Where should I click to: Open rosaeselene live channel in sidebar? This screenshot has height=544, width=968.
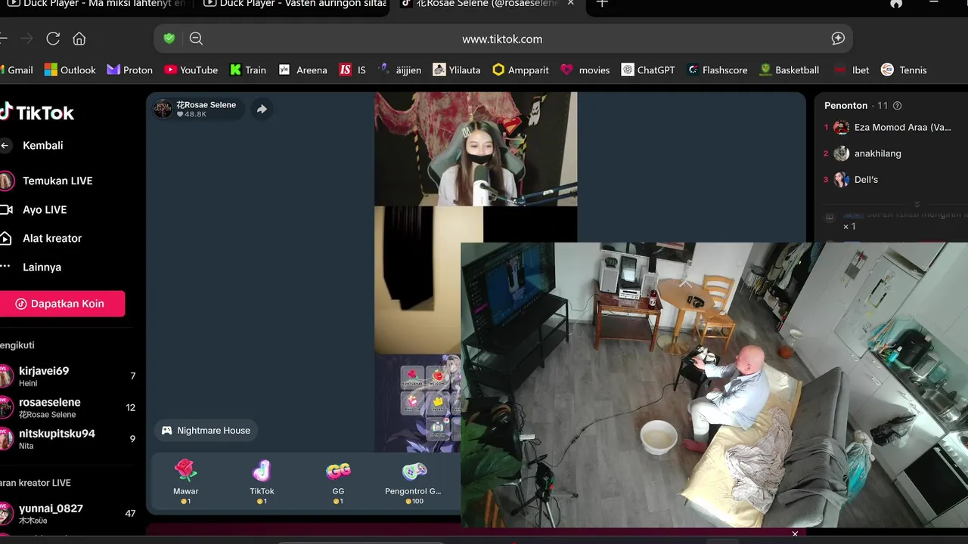tap(68, 407)
